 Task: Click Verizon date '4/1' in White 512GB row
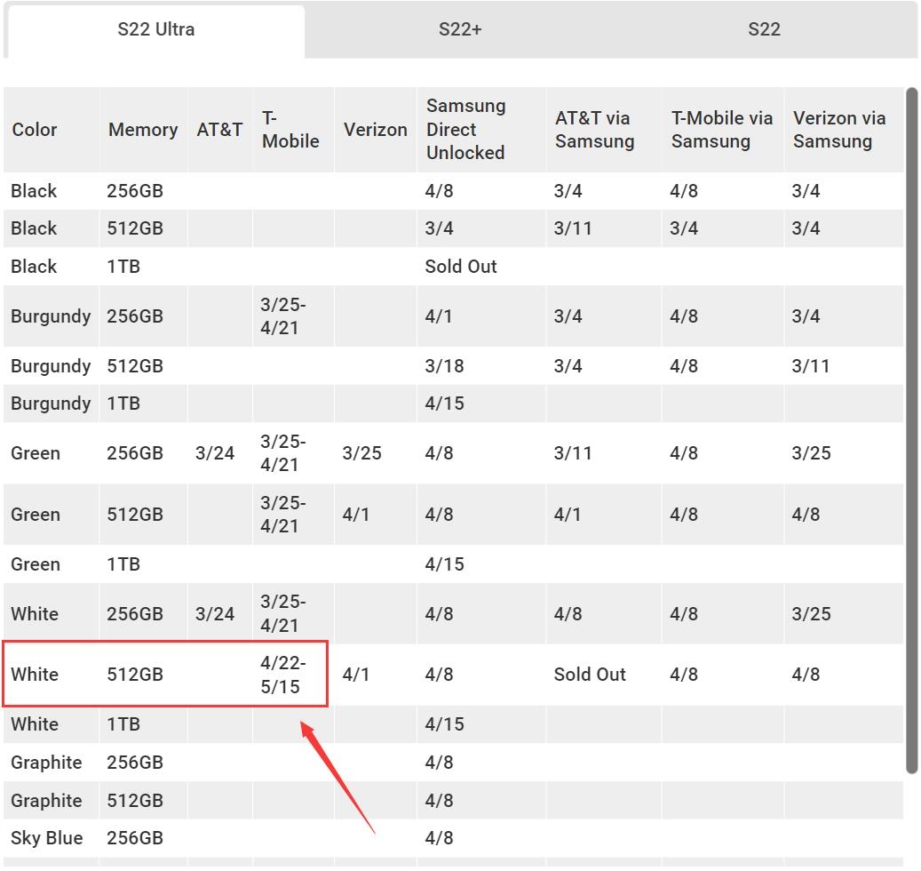pos(356,674)
